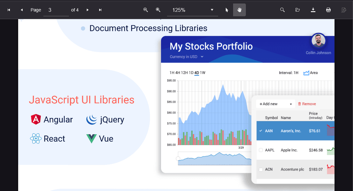This screenshot has height=191, width=353.
Task: Click the JavaScript UI Libraries heading
Action: coord(82,100)
